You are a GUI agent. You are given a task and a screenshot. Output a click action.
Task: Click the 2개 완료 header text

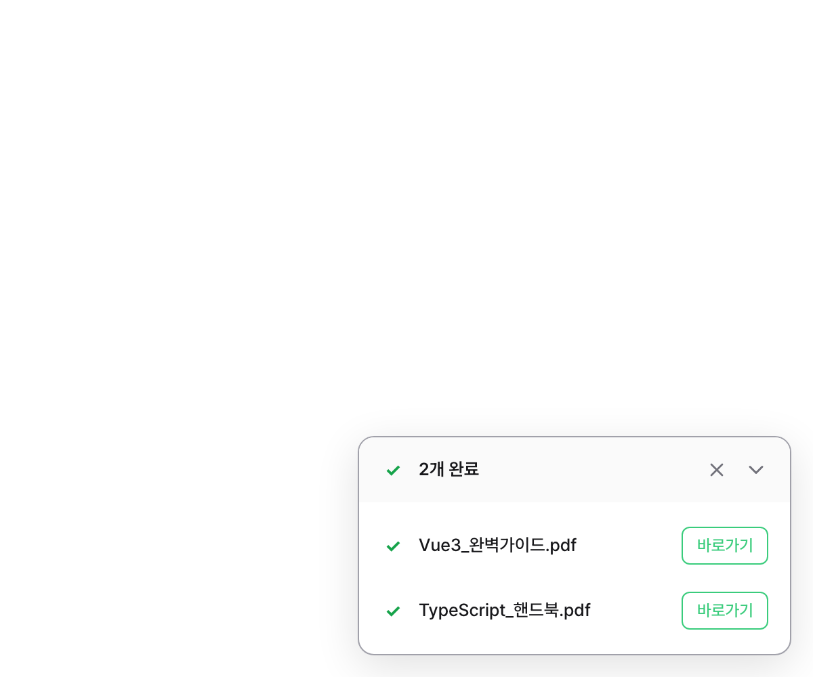click(449, 470)
